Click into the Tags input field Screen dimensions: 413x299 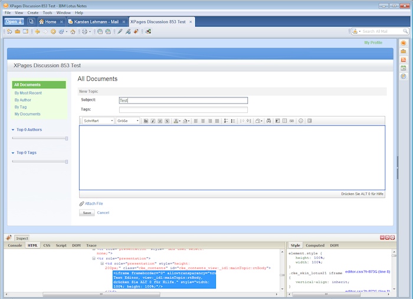183,109
